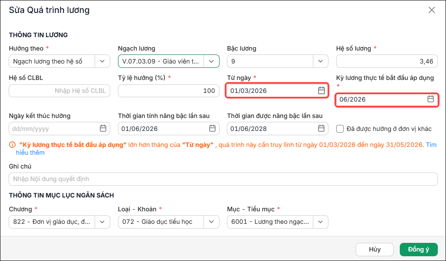The width and height of the screenshot is (446, 261).
Task: Click the Từ ngày date value 01/03/2026
Action: [x=248, y=91]
